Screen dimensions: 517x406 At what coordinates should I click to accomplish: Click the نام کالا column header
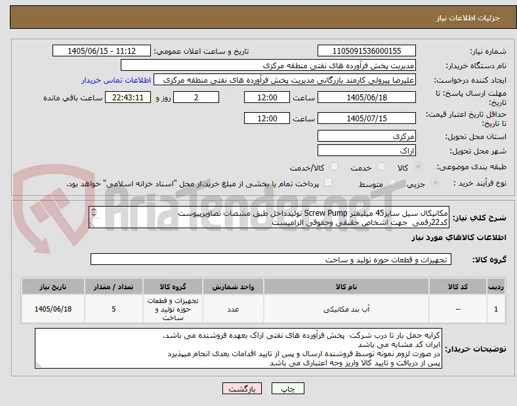[346, 287]
